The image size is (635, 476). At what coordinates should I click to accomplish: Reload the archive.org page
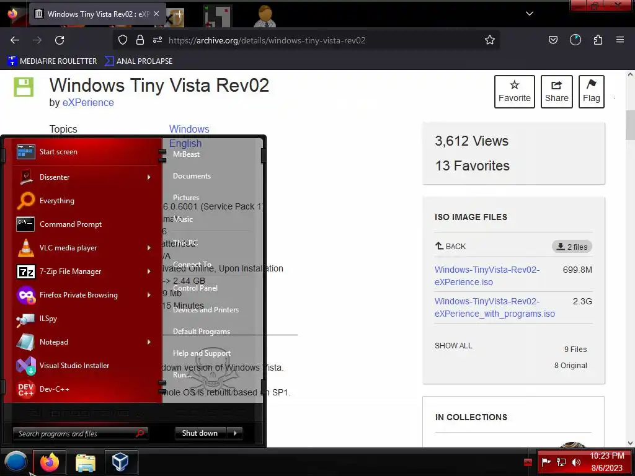[60, 40]
